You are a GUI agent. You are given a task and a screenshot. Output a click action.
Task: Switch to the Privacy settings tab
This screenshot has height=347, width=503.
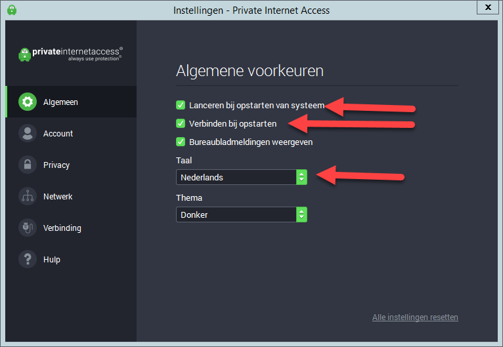pyautogui.click(x=56, y=165)
